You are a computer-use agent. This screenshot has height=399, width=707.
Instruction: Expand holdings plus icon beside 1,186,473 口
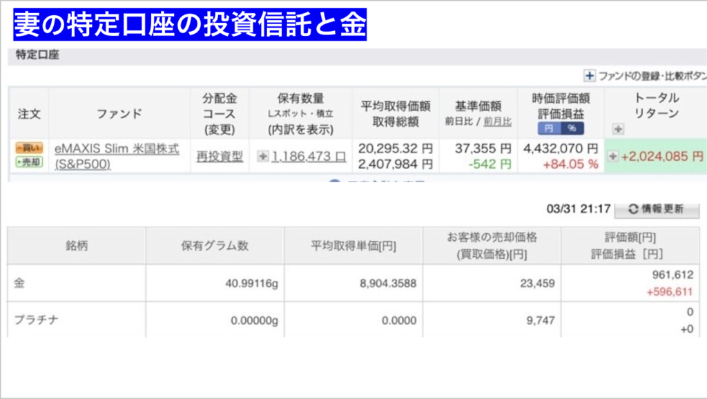[x=262, y=157]
